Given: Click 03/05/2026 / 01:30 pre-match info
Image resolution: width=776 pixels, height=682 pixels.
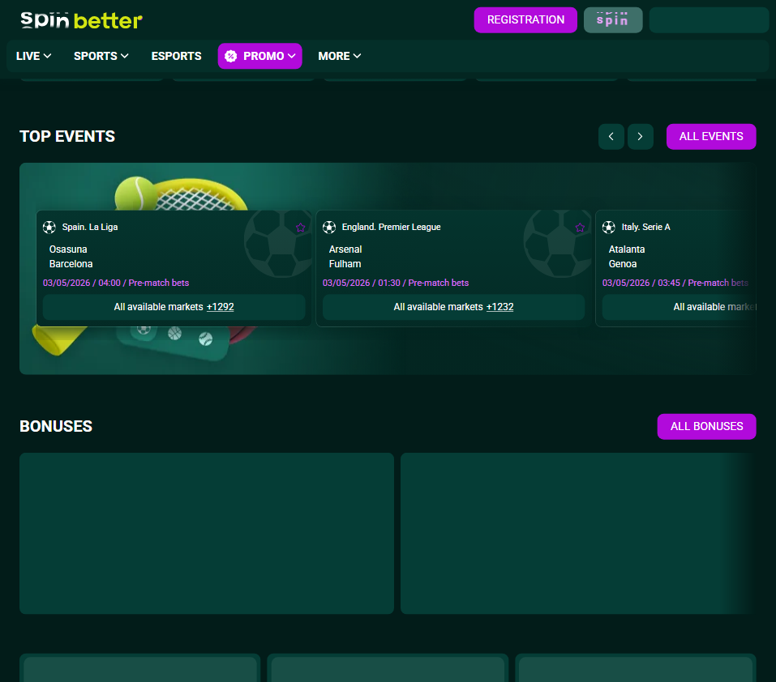Looking at the screenshot, I should [396, 283].
